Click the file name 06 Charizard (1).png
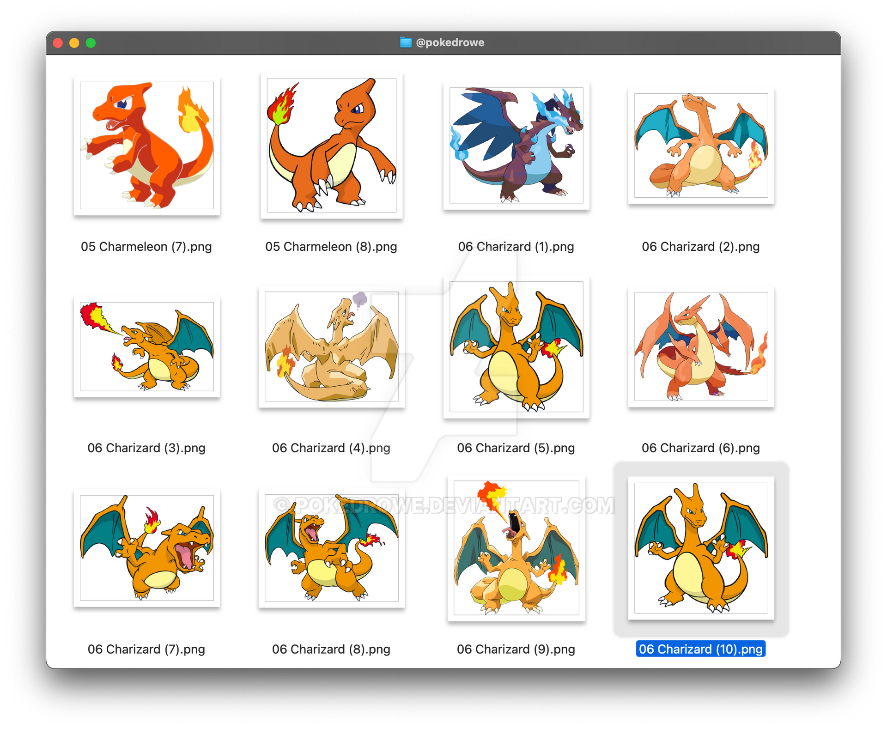The image size is (887, 729). (516, 247)
